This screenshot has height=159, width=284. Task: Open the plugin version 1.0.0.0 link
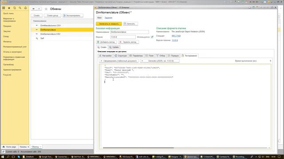tap(175, 40)
